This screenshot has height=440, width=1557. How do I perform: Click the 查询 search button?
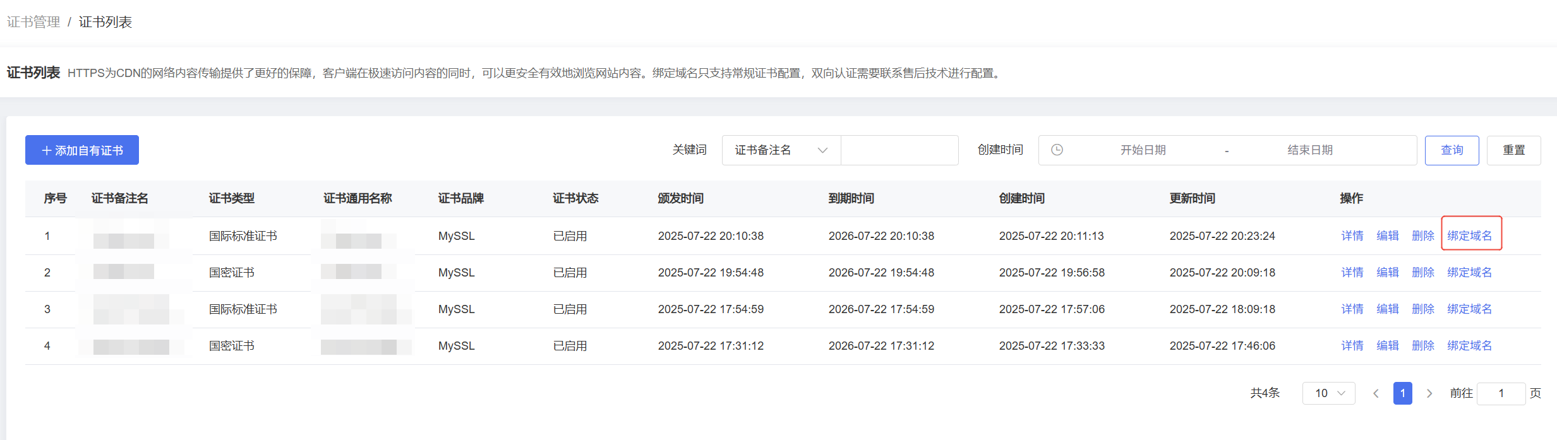pyautogui.click(x=1452, y=150)
